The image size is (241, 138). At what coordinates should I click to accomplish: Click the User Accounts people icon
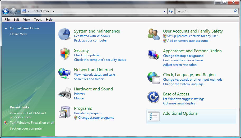[x=154, y=34]
